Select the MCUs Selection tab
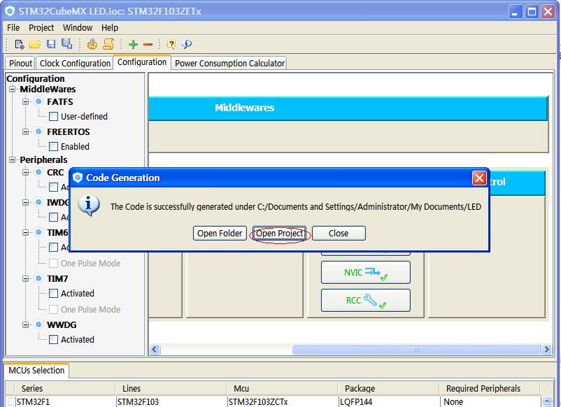Viewport: 561px width, 407px height. [x=36, y=370]
